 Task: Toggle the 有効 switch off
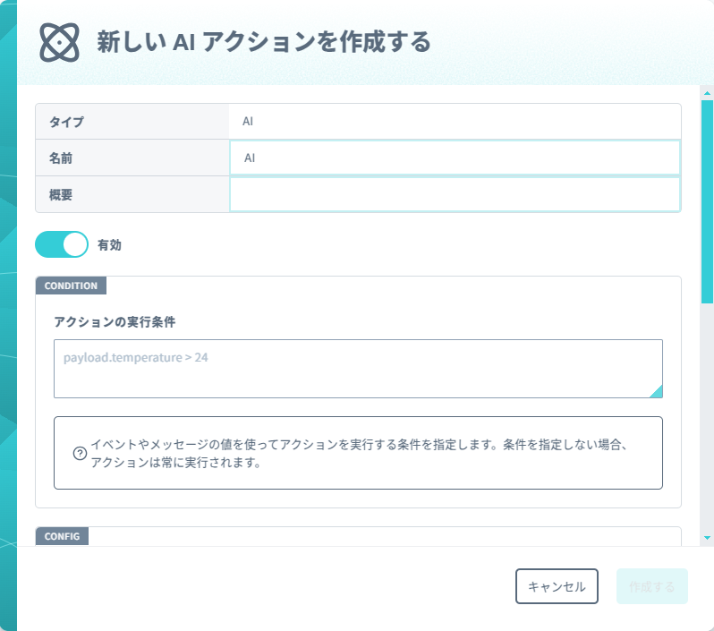(62, 244)
